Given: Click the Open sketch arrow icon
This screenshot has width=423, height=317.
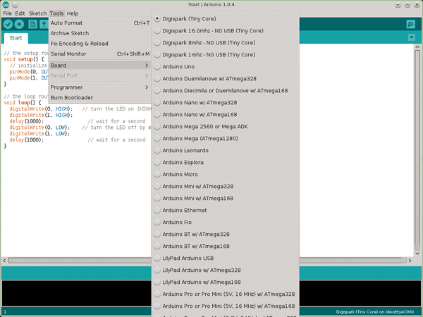Looking at the screenshot, I should (44, 24).
